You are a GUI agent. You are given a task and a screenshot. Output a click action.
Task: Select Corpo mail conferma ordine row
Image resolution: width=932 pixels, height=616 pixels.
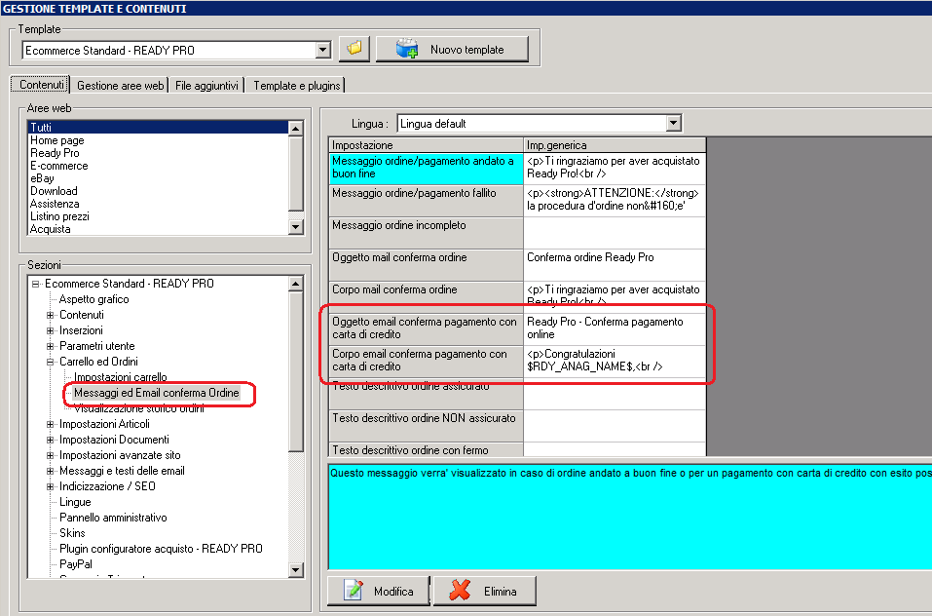[x=426, y=296]
